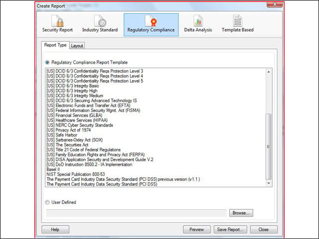Click Save Report... button
The height and width of the screenshot is (239, 319).
(230, 230)
